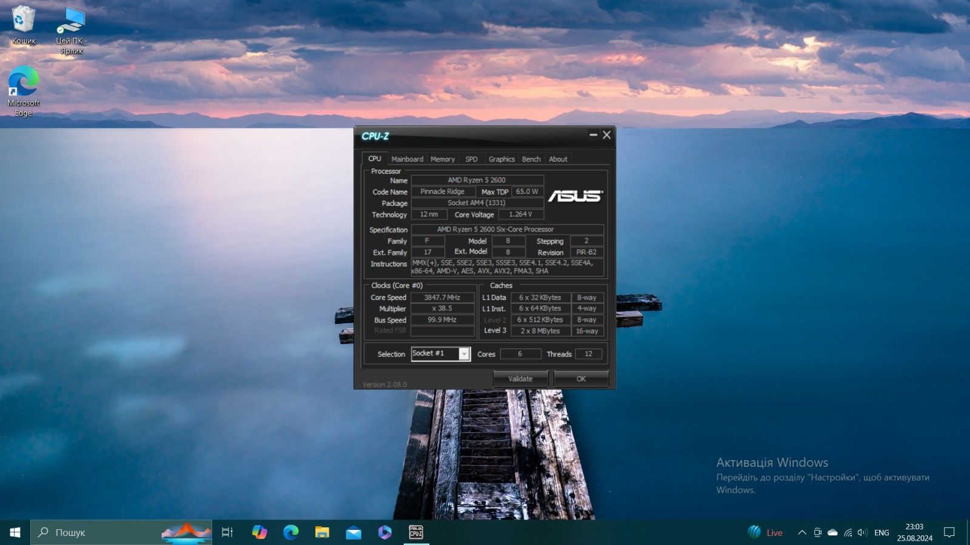
Task: Click the CPU-Z taskbar icon
Action: click(416, 532)
